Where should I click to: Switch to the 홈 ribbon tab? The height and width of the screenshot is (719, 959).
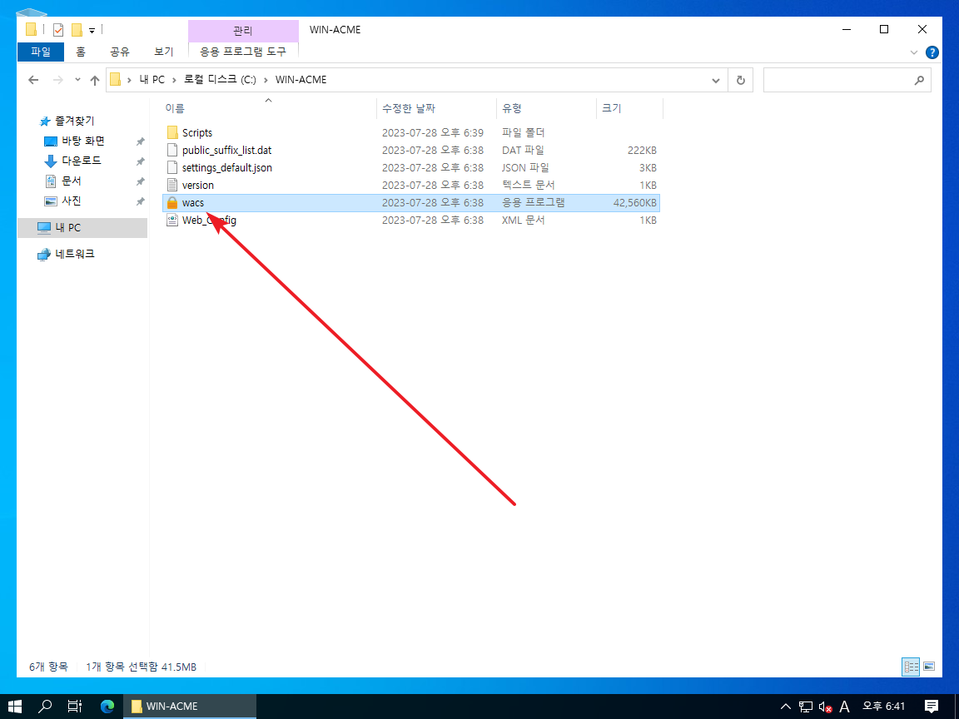[x=81, y=52]
